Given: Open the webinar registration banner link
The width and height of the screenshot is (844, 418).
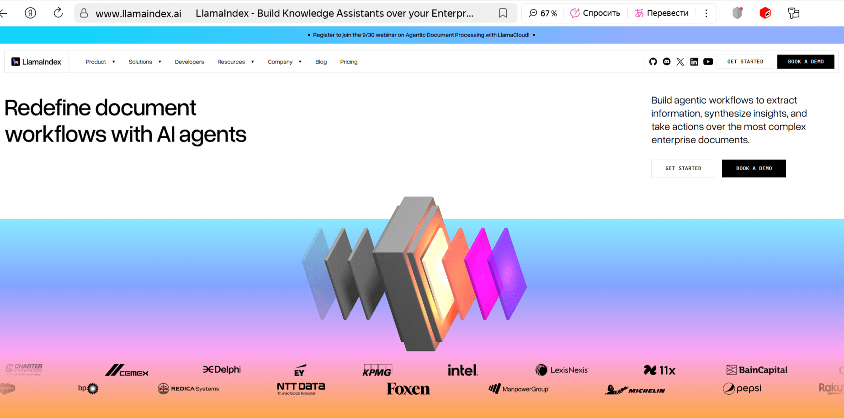Looking at the screenshot, I should click(x=421, y=35).
